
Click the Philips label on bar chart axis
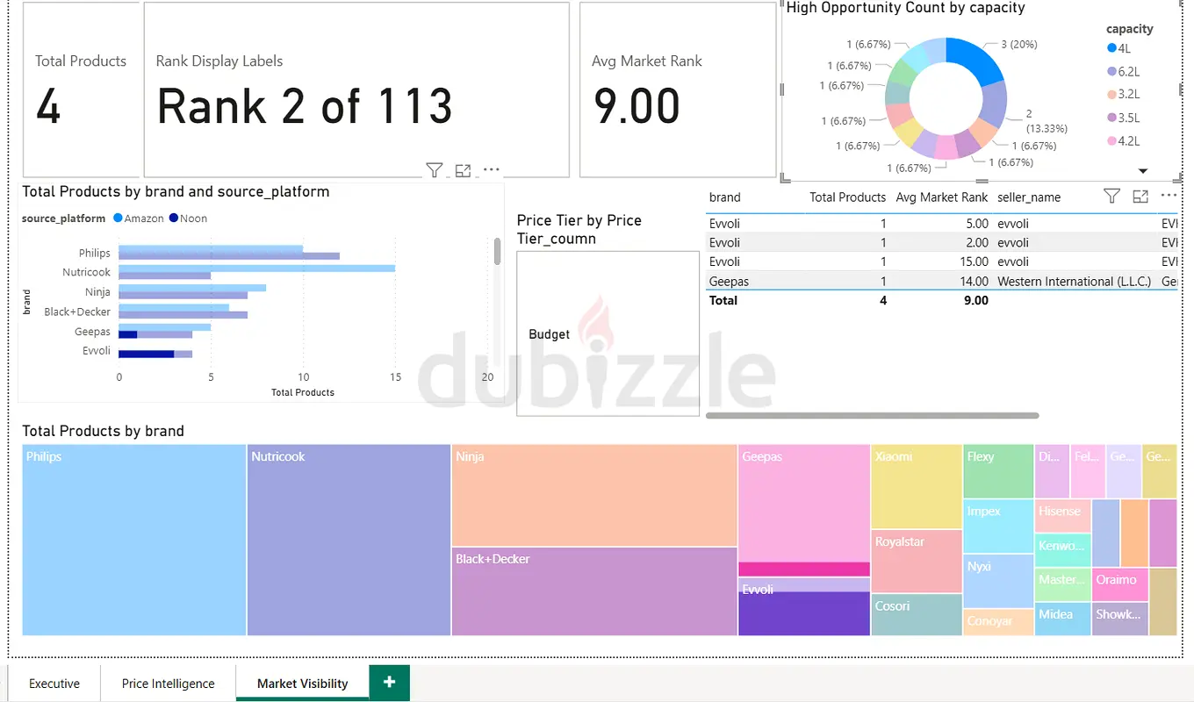coord(95,253)
